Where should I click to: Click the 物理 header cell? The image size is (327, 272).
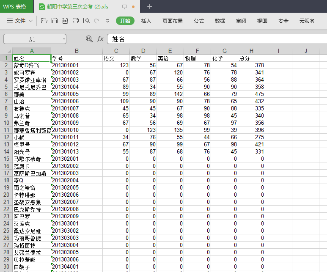(197, 58)
